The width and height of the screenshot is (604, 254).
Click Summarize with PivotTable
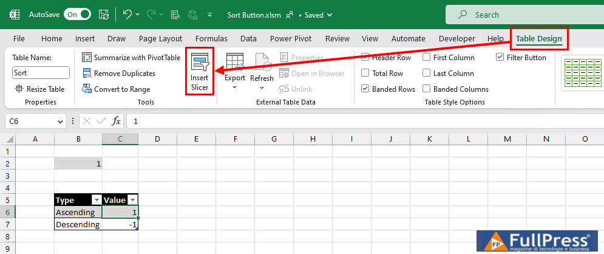[131, 58]
